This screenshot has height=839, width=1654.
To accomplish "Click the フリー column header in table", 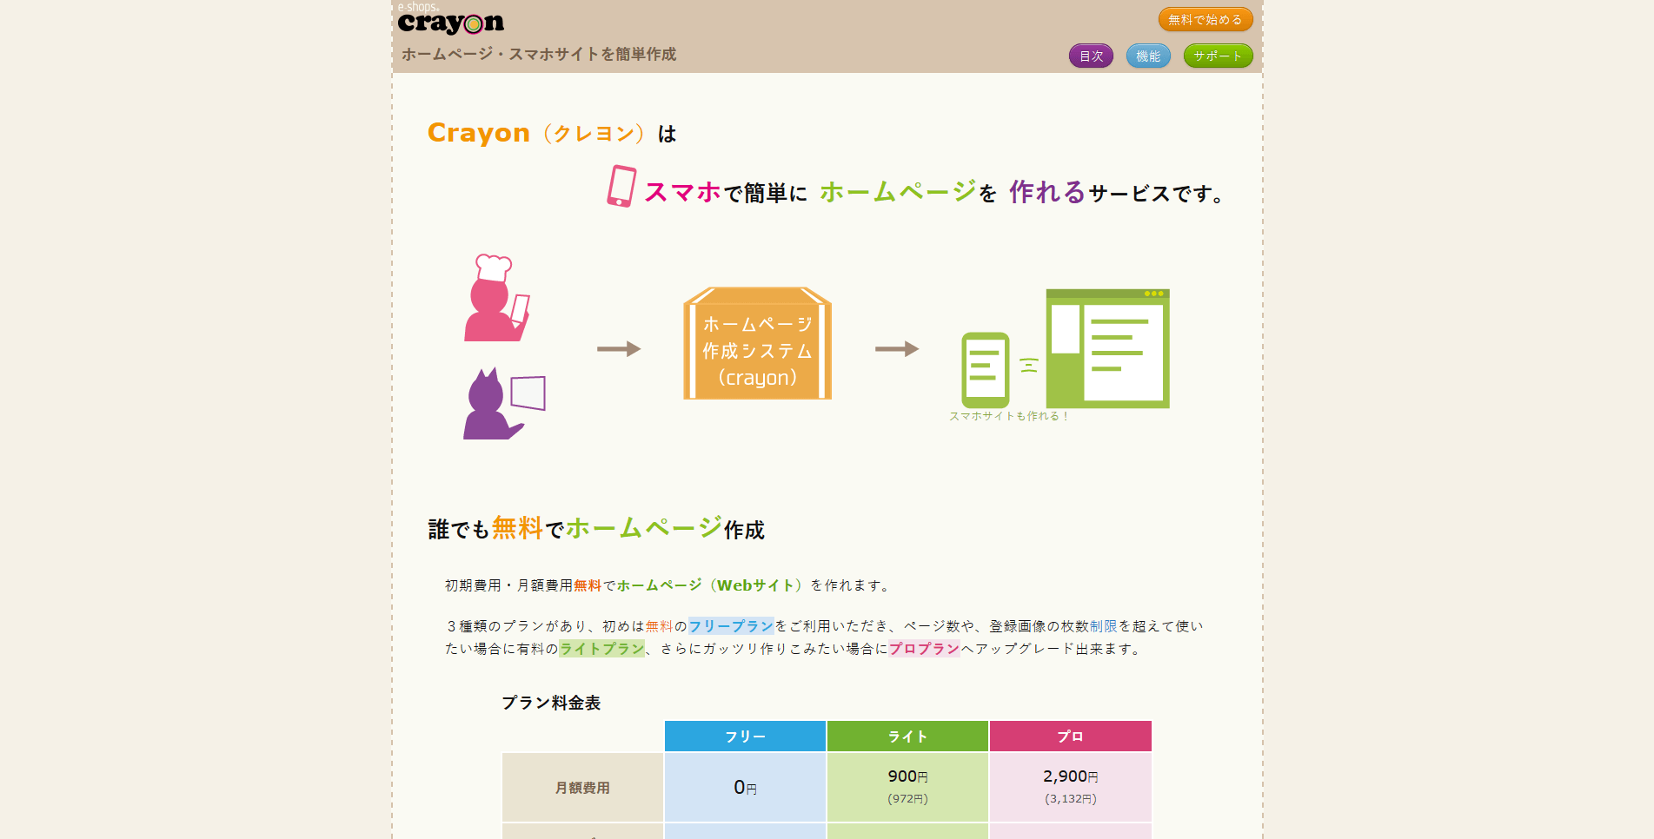I will pos(745,737).
